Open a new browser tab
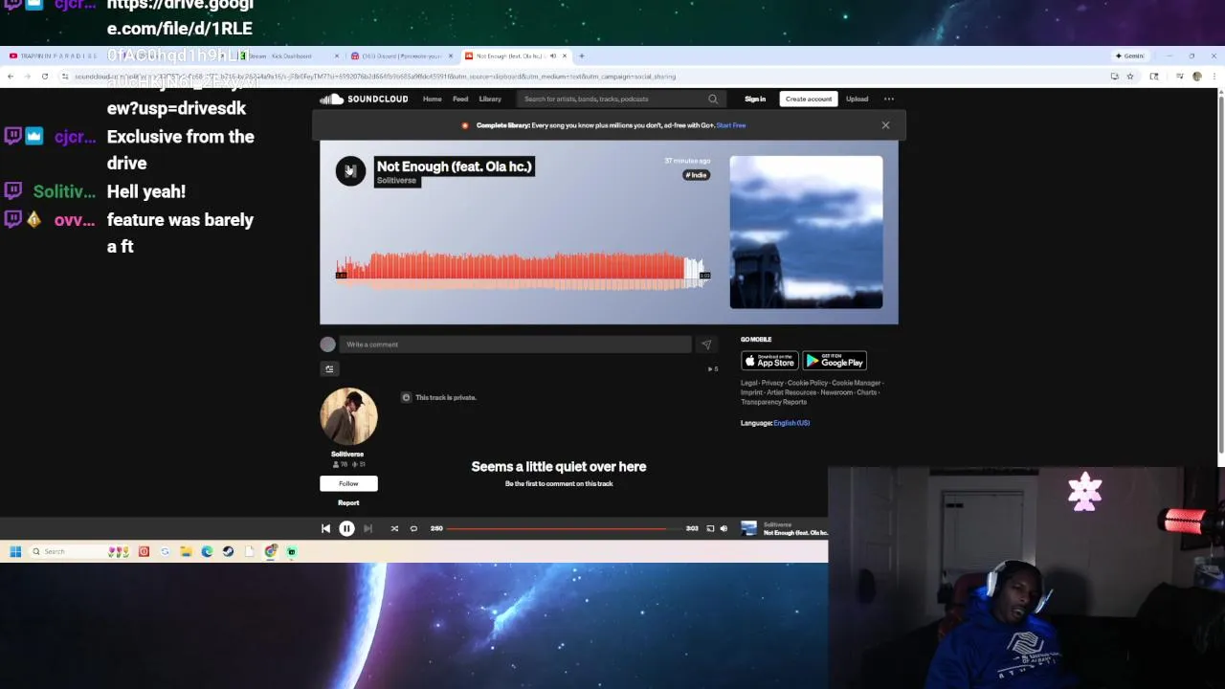1225x689 pixels. pyautogui.click(x=581, y=56)
